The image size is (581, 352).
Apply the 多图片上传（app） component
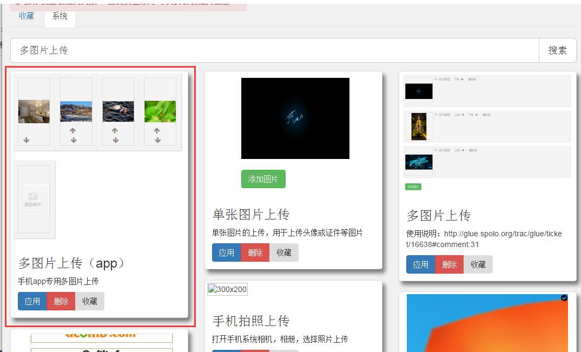pyautogui.click(x=32, y=301)
